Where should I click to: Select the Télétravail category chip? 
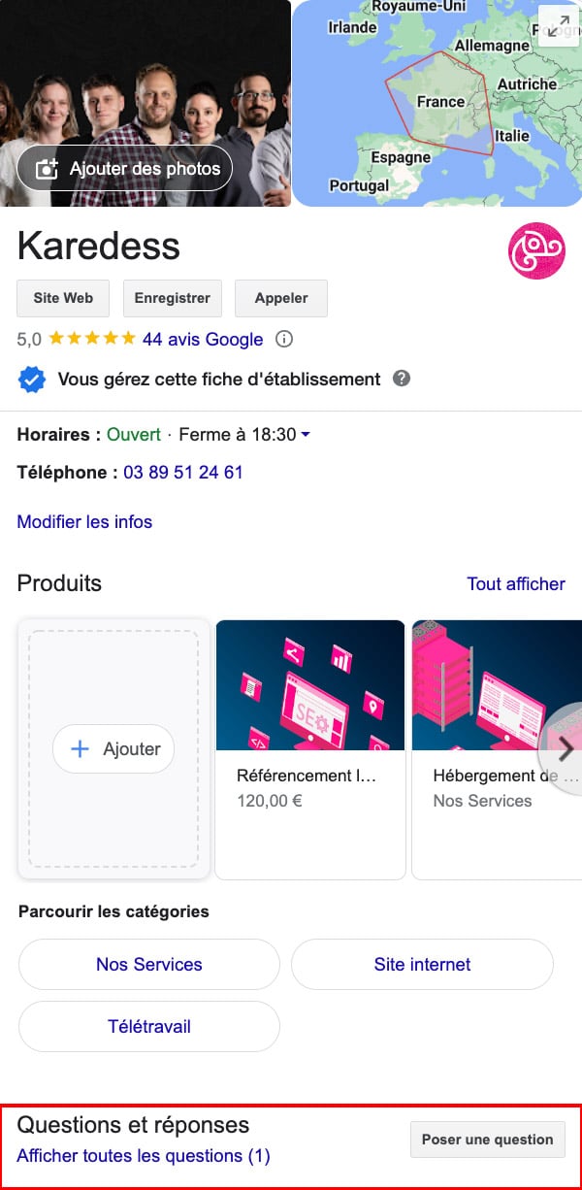click(149, 1027)
